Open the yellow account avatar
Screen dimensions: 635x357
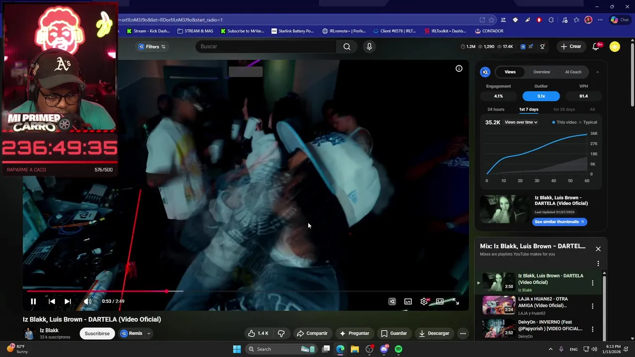coord(615,47)
